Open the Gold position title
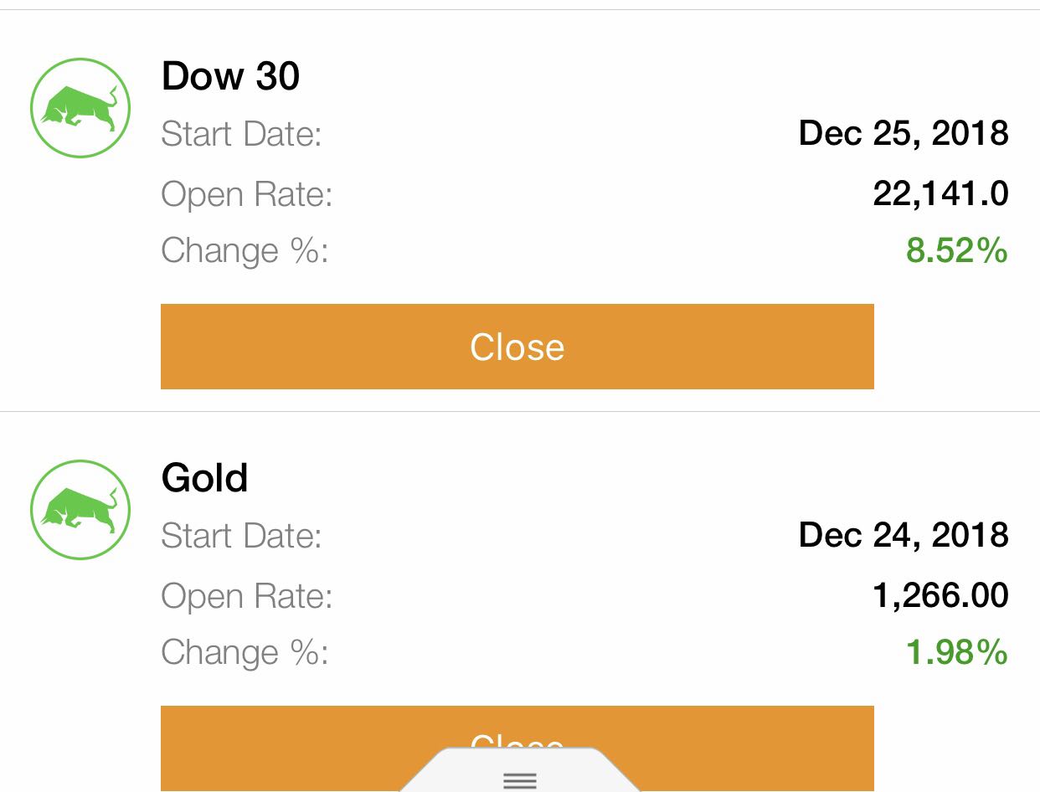This screenshot has width=1040, height=792. click(x=204, y=478)
